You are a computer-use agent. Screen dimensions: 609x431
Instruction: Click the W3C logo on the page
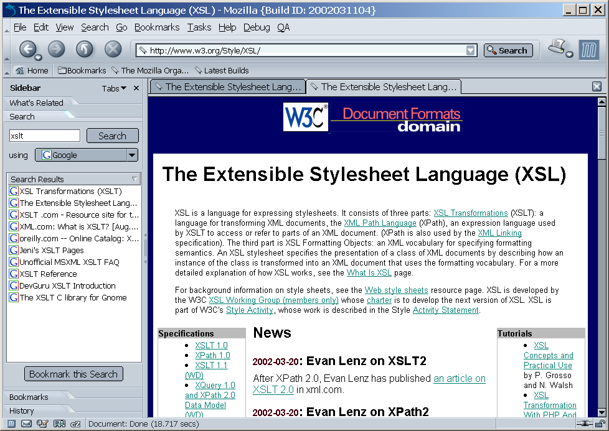tap(306, 117)
